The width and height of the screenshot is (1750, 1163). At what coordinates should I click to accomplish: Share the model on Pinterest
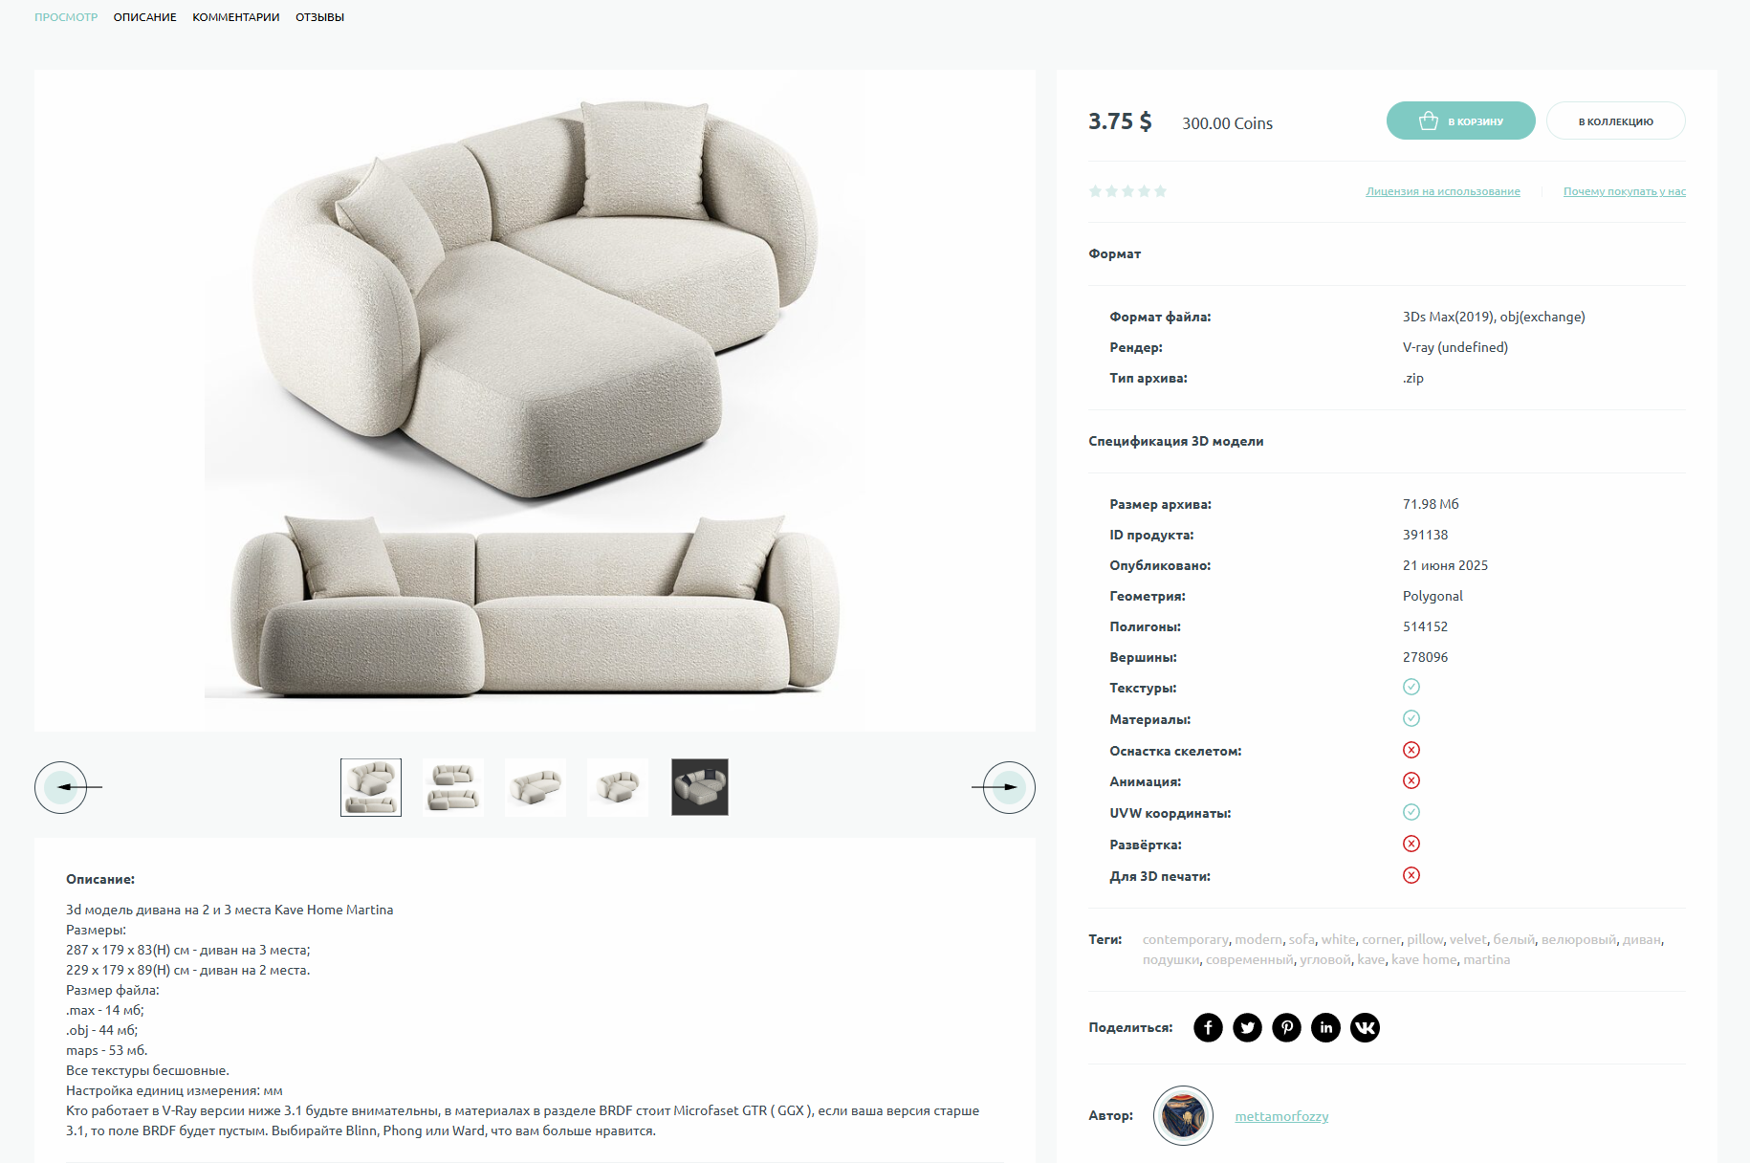click(x=1286, y=1027)
